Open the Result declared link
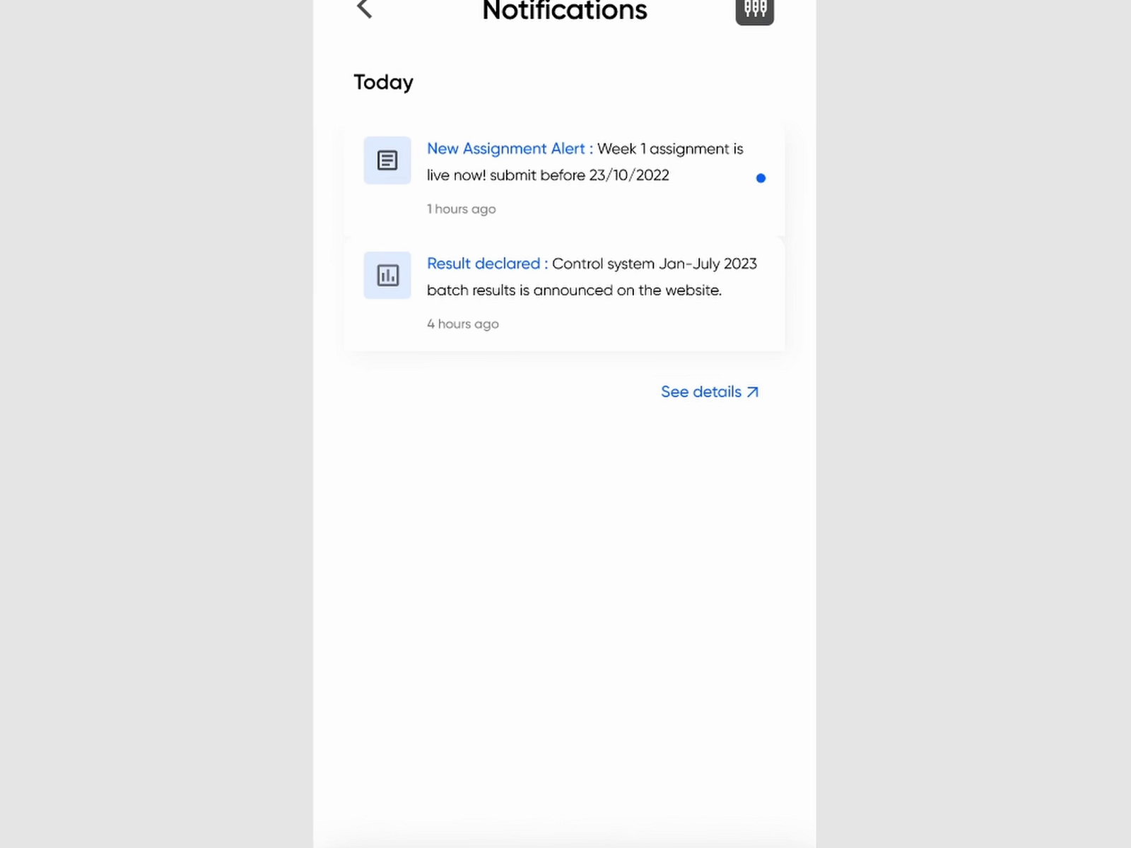The image size is (1131, 848). point(484,264)
